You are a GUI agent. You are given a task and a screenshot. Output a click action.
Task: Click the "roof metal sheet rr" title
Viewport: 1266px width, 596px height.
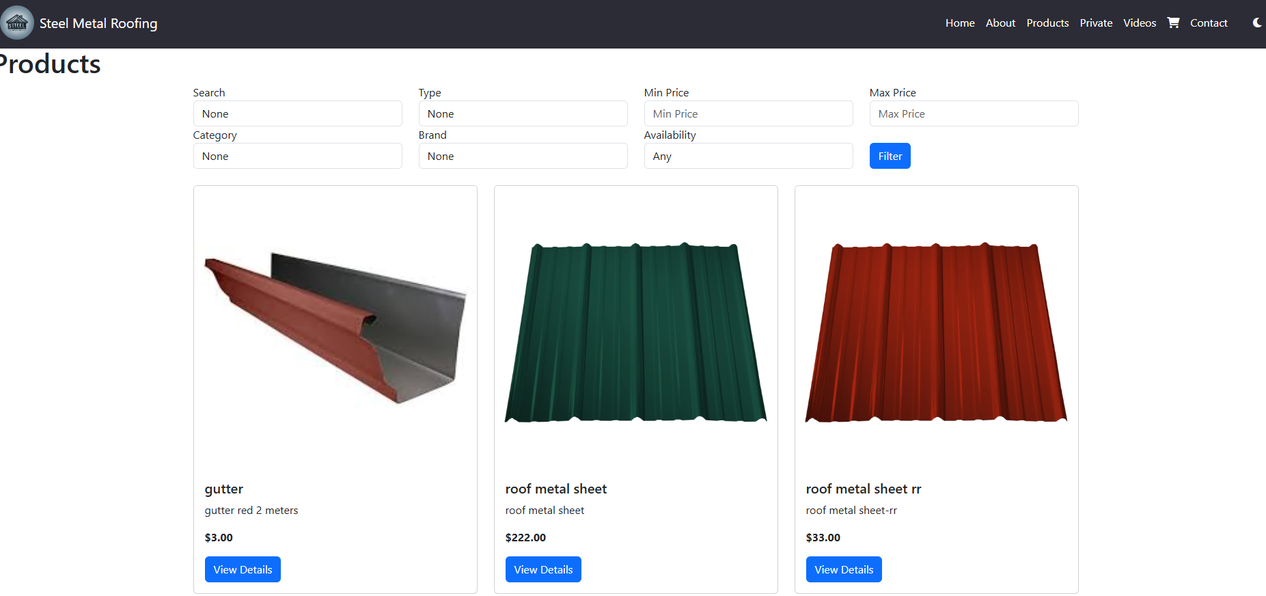pos(864,489)
